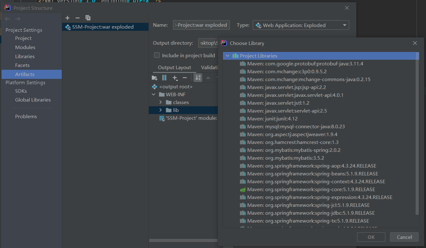
Task: Expand the classes folder
Action: [x=160, y=102]
